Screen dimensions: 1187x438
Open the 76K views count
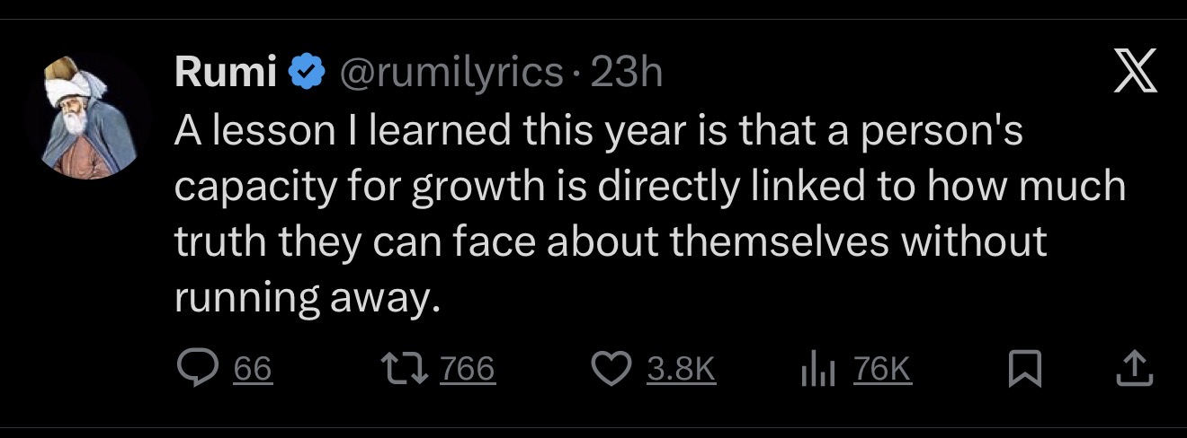(x=882, y=369)
